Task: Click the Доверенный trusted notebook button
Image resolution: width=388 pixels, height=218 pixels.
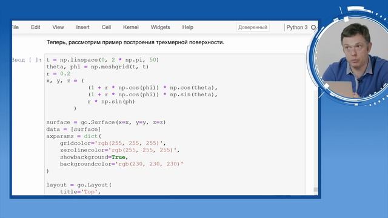Action: point(253,27)
